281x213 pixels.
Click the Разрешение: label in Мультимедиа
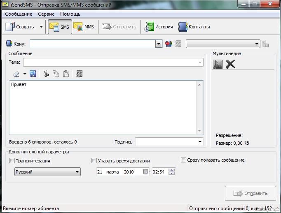point(229,135)
